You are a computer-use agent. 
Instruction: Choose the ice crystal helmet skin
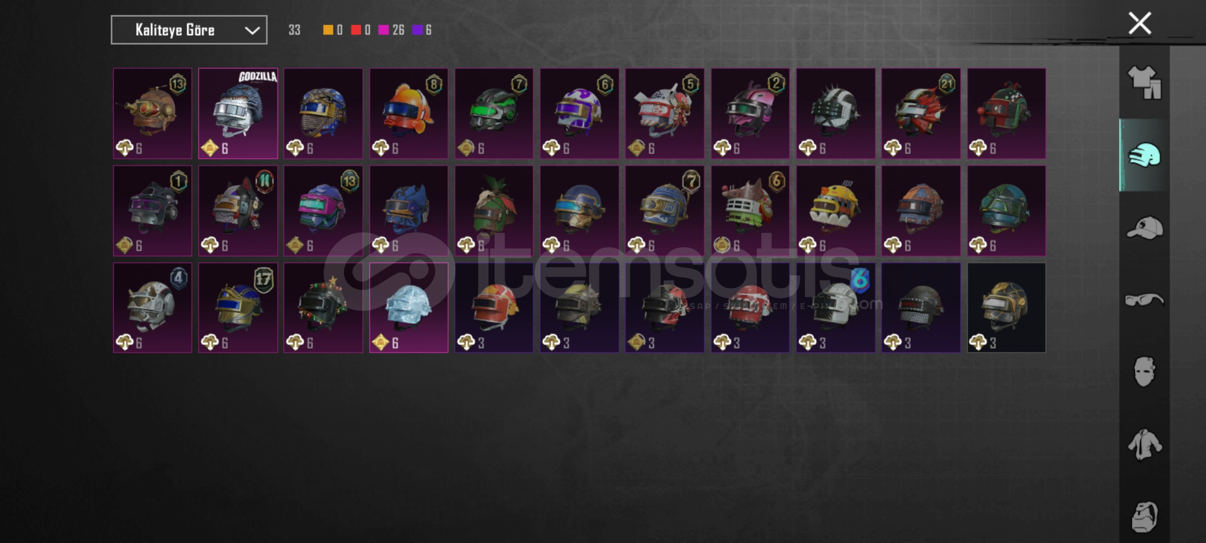(x=409, y=308)
